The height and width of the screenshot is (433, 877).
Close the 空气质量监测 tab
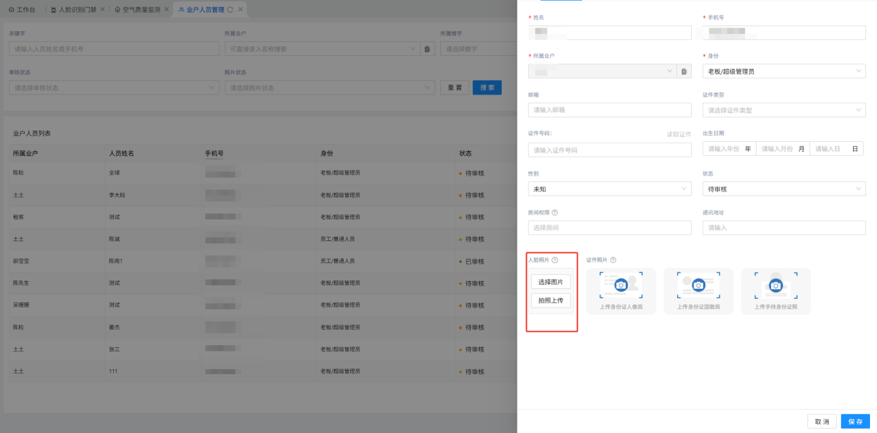click(167, 10)
